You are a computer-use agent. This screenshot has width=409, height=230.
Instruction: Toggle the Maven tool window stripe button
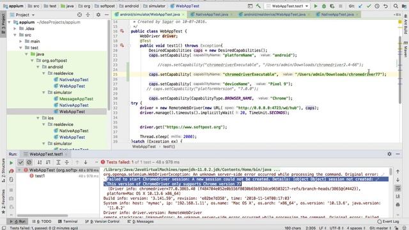[x=406, y=49]
